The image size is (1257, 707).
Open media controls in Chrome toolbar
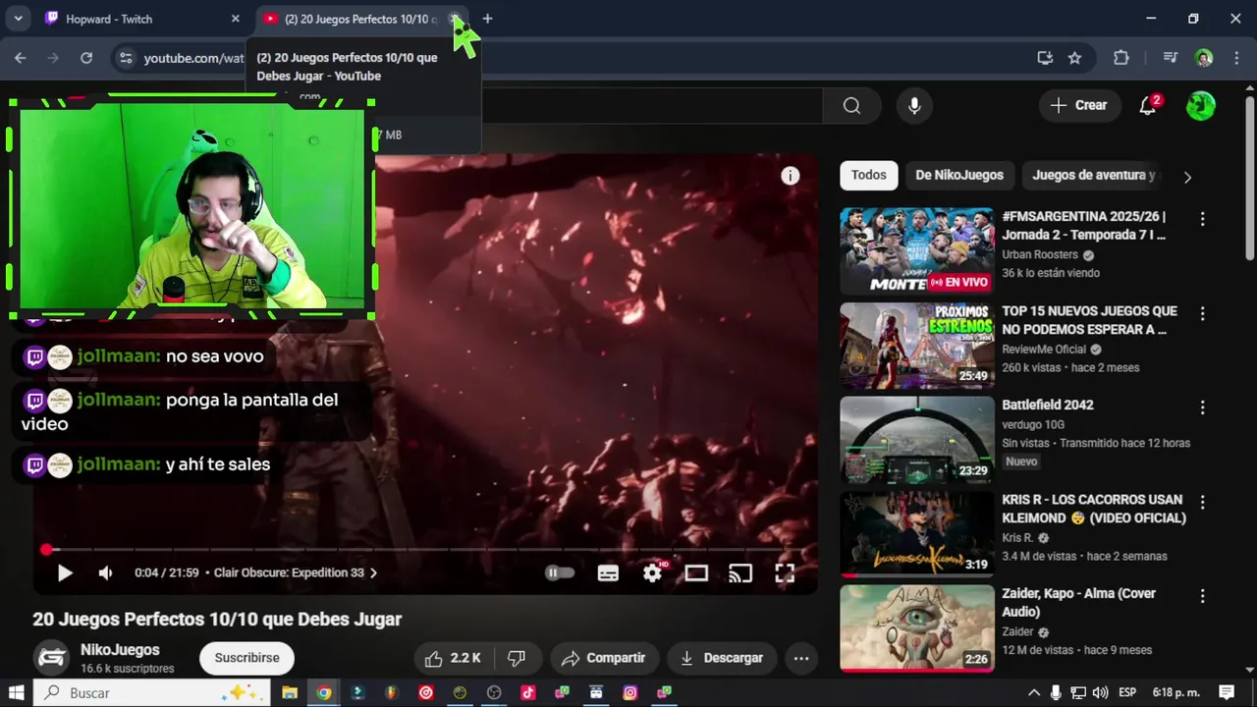1170,58
